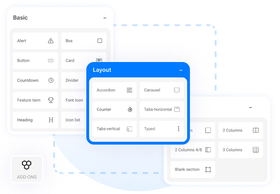
Task: Select the Button element label
Action: click(23, 61)
